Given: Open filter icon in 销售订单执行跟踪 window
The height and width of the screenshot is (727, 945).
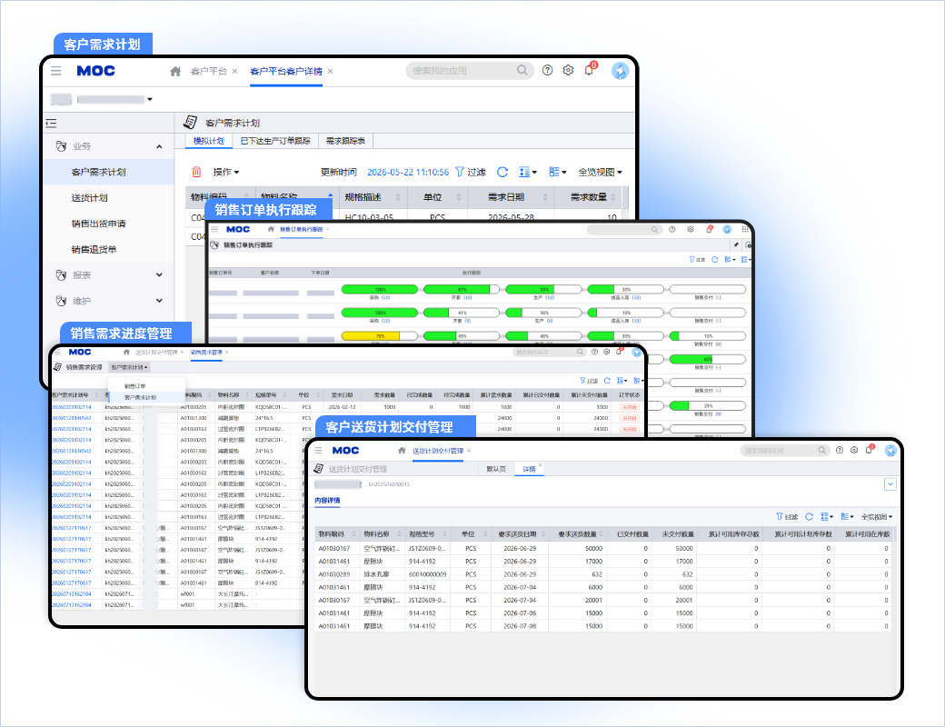Looking at the screenshot, I should [x=697, y=259].
